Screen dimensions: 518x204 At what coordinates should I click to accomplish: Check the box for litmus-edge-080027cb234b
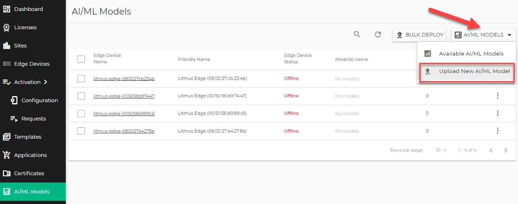(x=81, y=79)
